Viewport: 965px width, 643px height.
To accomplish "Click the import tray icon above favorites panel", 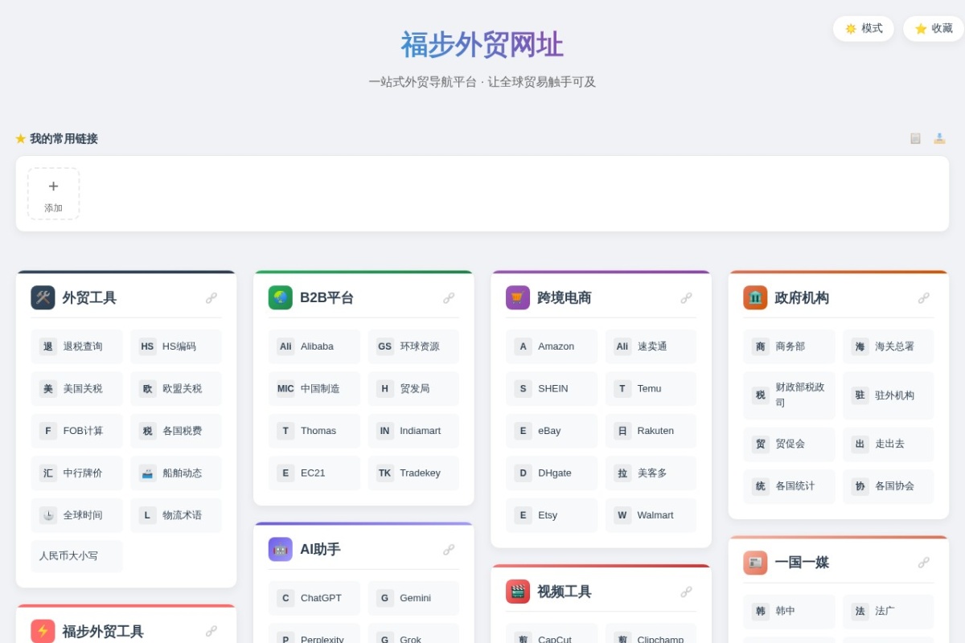I will click(939, 138).
